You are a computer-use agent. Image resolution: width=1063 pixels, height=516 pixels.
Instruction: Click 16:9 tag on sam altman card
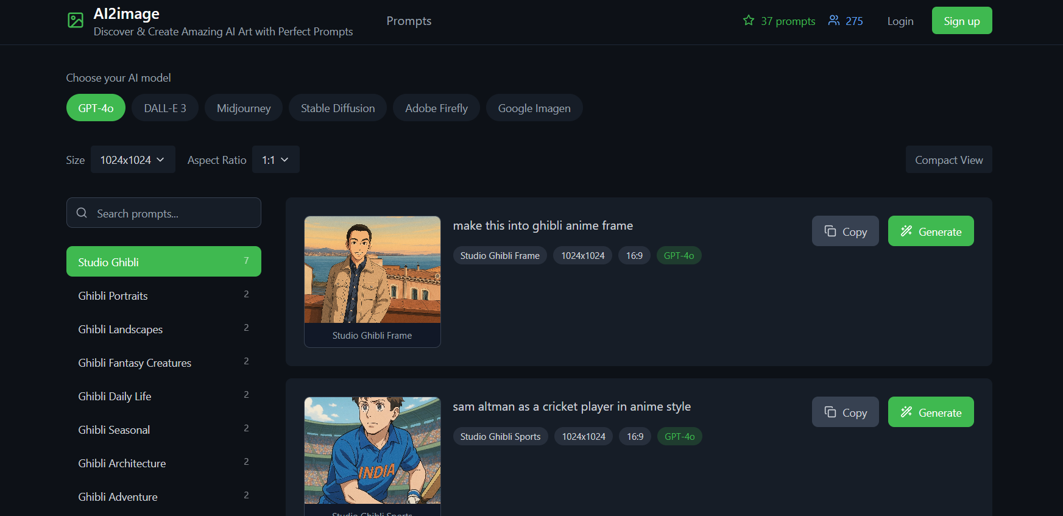(x=635, y=436)
